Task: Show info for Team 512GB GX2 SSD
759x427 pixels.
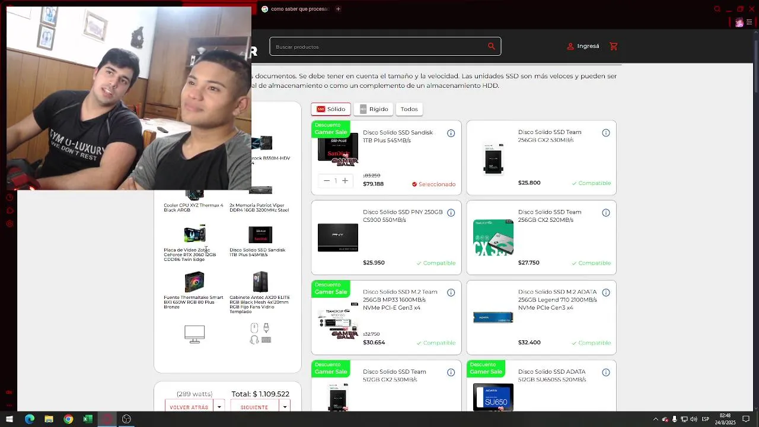Action: click(x=451, y=372)
